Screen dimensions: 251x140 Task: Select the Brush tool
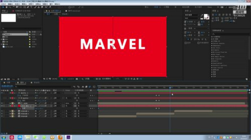pyautogui.click(x=35, y=7)
